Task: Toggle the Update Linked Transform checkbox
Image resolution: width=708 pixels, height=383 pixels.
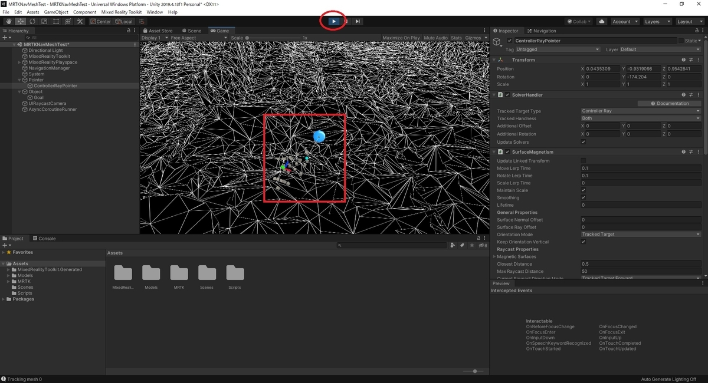Action: point(584,161)
